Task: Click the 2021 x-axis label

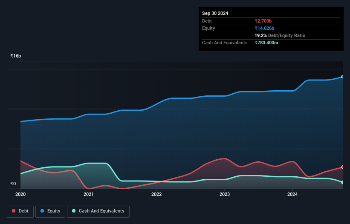Action: [x=88, y=194]
